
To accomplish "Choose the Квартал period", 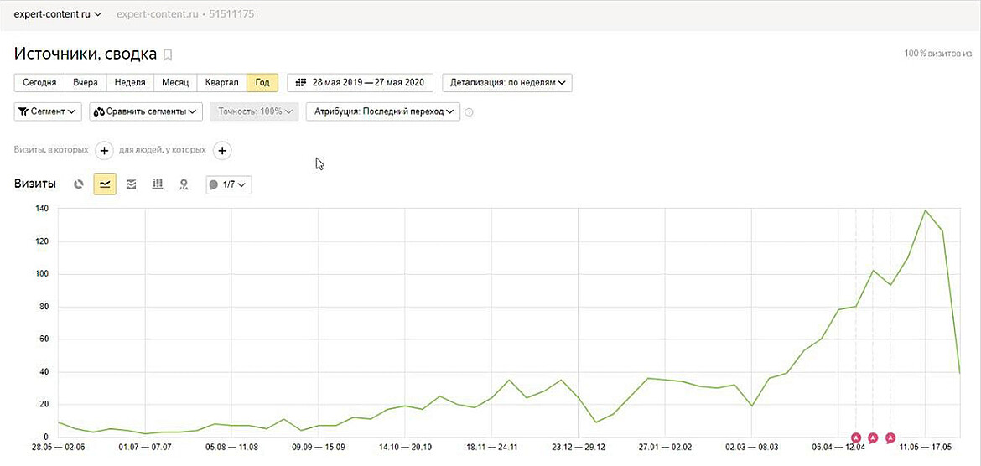I will 221,83.
